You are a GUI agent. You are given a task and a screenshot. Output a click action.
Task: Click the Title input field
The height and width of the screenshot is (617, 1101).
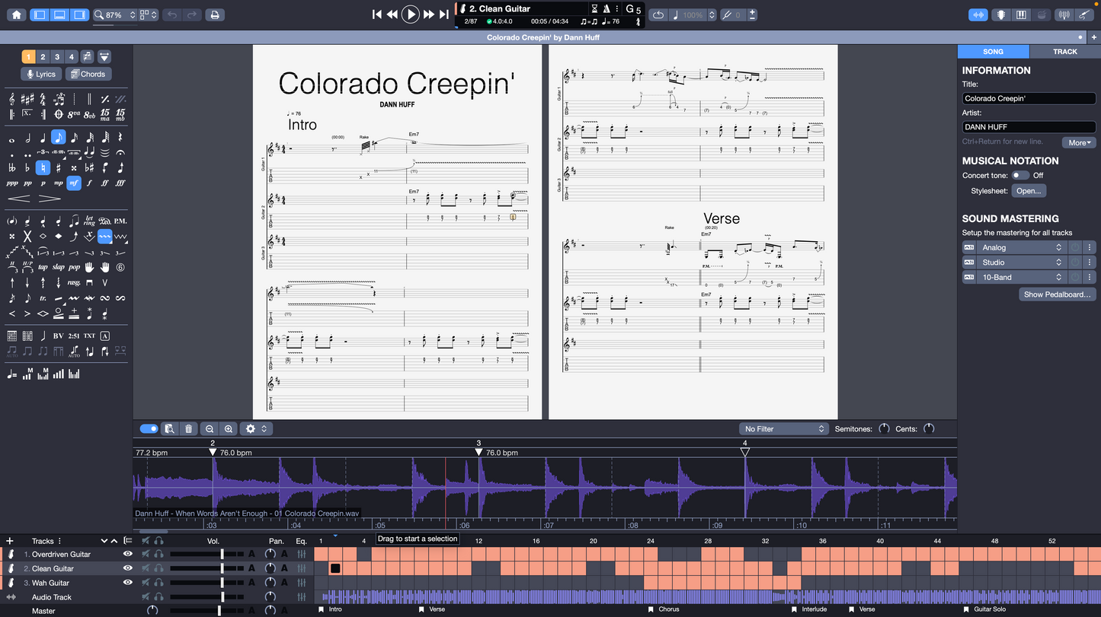[1029, 97]
